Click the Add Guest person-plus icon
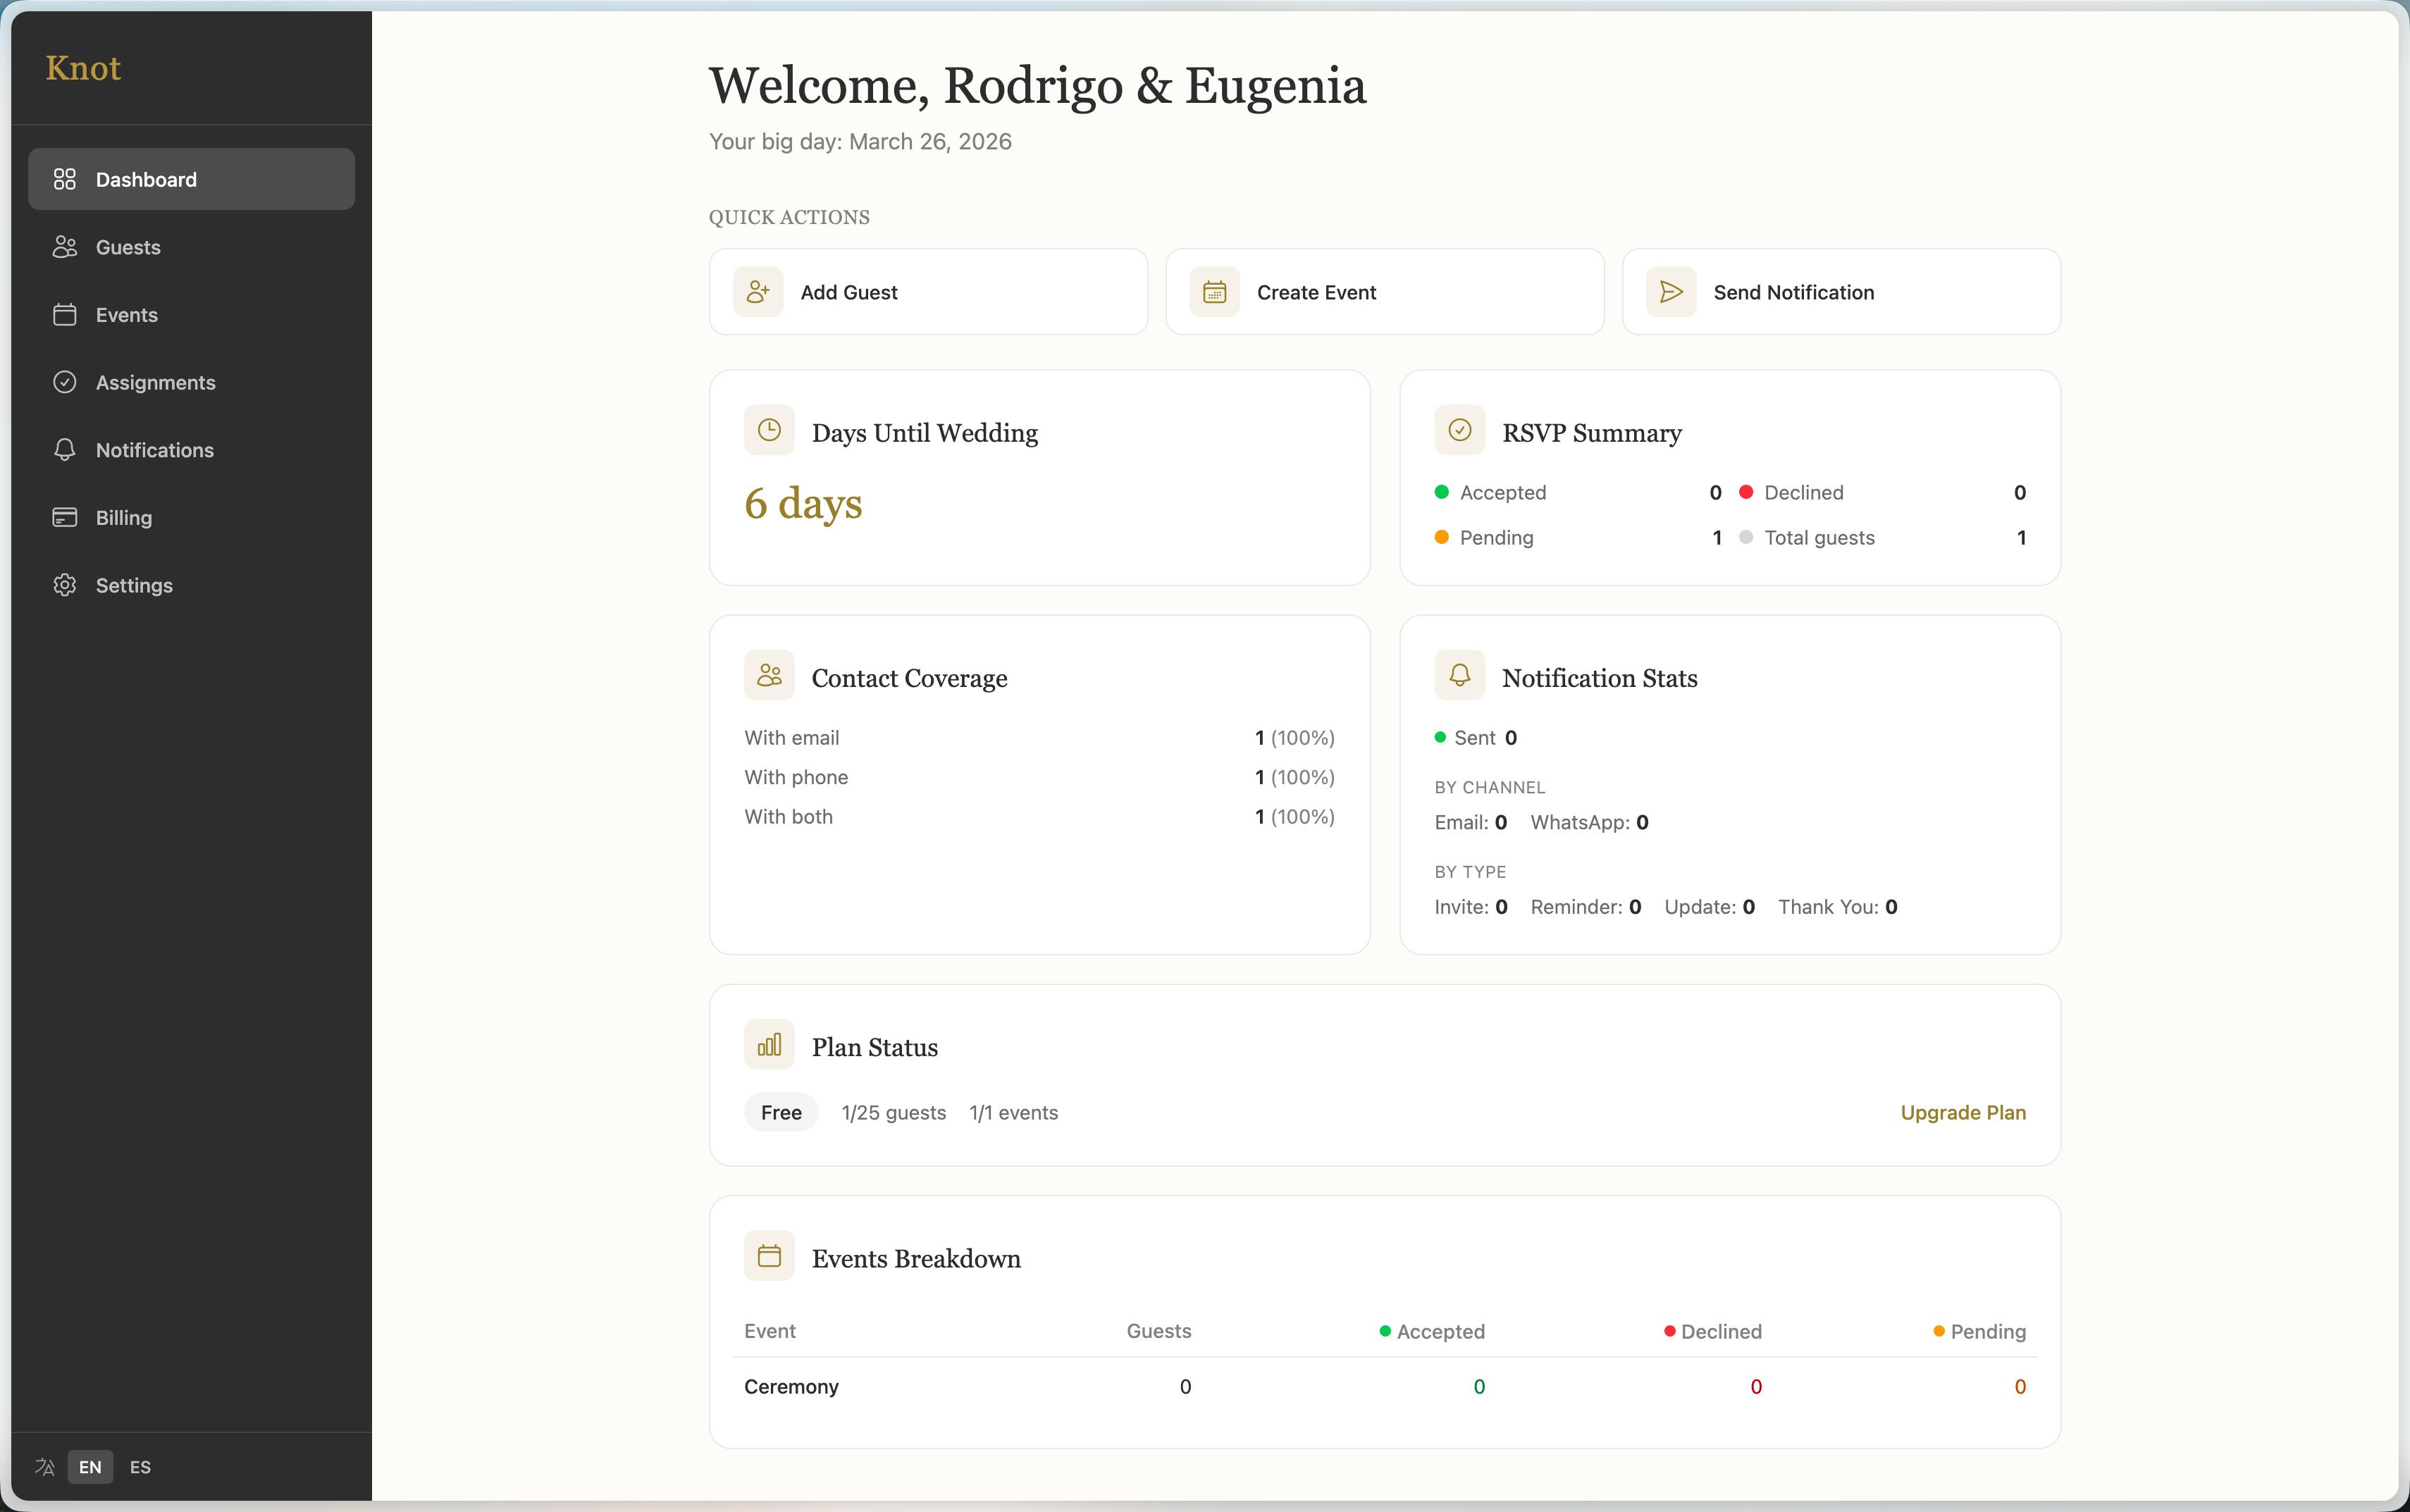This screenshot has width=2410, height=1512. 758,292
